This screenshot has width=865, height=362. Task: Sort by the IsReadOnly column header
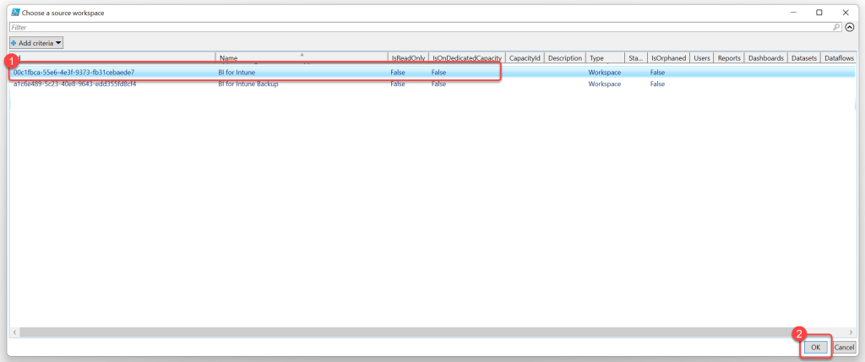point(407,58)
